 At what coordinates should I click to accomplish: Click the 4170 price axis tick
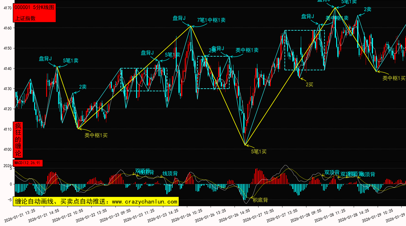pyautogui.click(x=8, y=8)
